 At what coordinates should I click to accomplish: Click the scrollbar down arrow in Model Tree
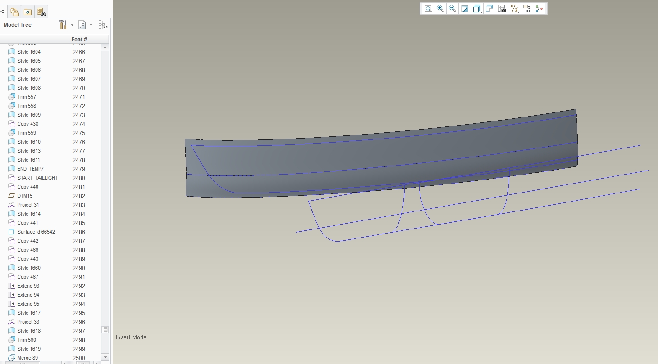(x=105, y=357)
